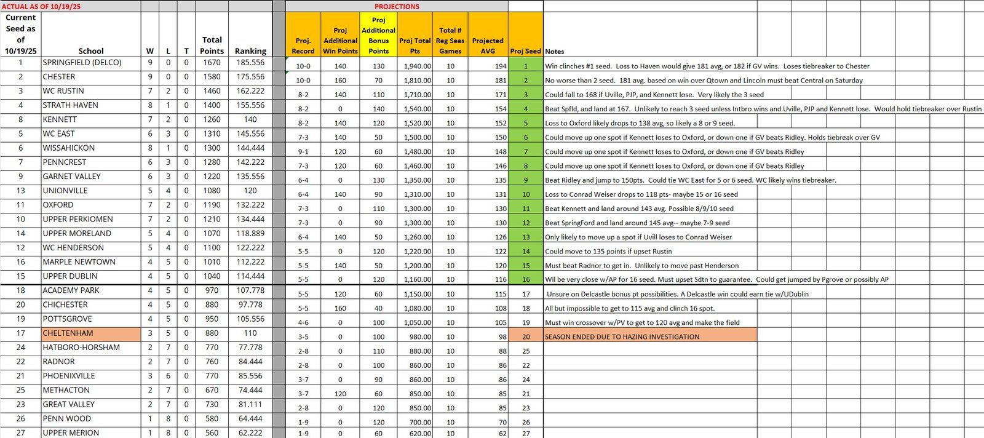Click Springfield's Proj Total Pts 1,940.00 cell
984x438 pixels.
coord(415,66)
